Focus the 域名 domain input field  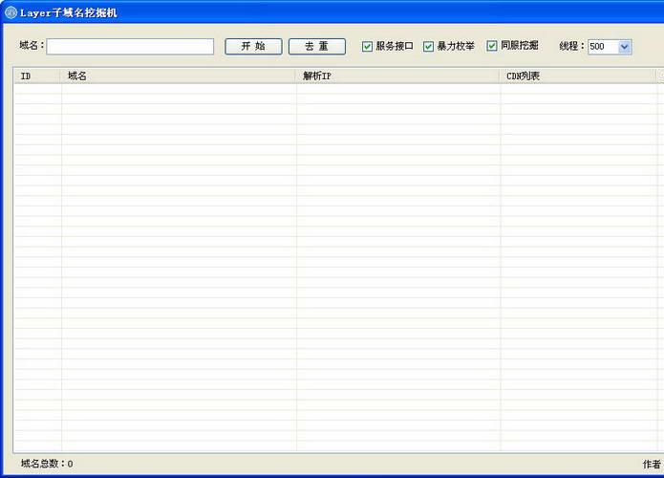coord(130,47)
